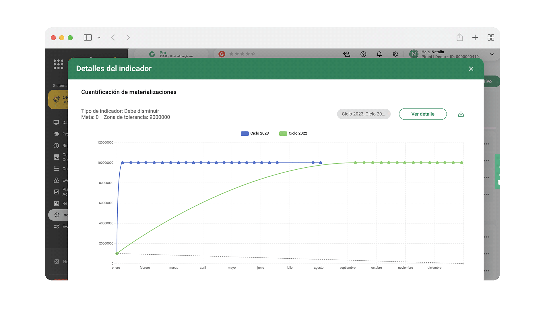551x310 pixels.
Task: Close the Detalles del indicador dialog
Action: pos(471,69)
